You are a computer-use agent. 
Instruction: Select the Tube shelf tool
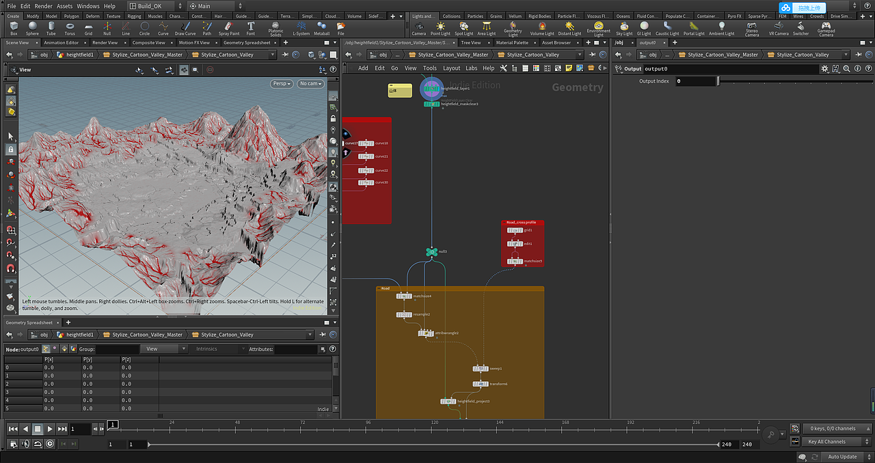pyautogui.click(x=51, y=28)
